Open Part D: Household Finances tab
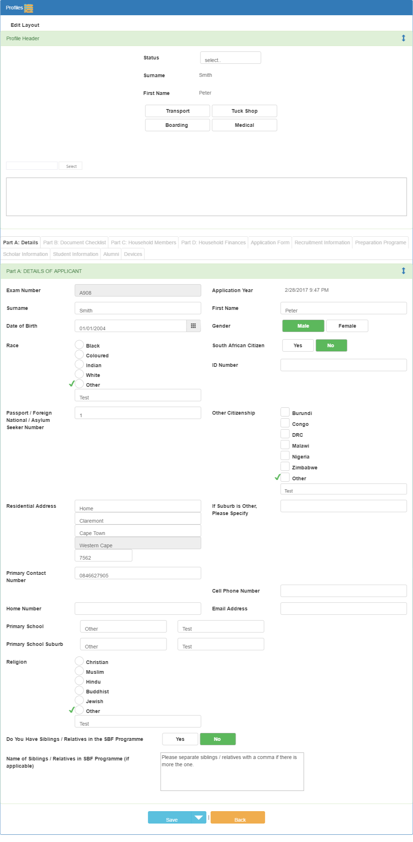Screen dimensions: 413x842 pos(213,242)
